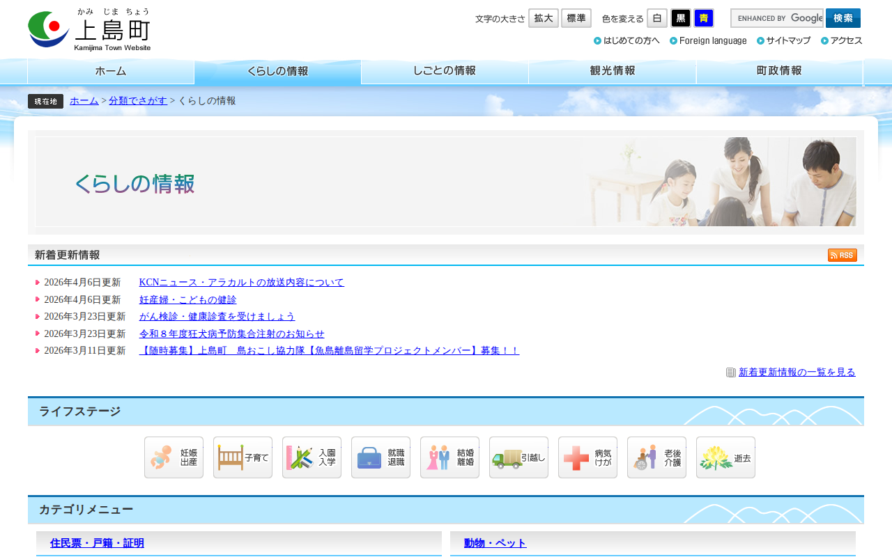Switch to the 町政情報 navigation tab
This screenshot has width=892, height=557.
(x=780, y=72)
